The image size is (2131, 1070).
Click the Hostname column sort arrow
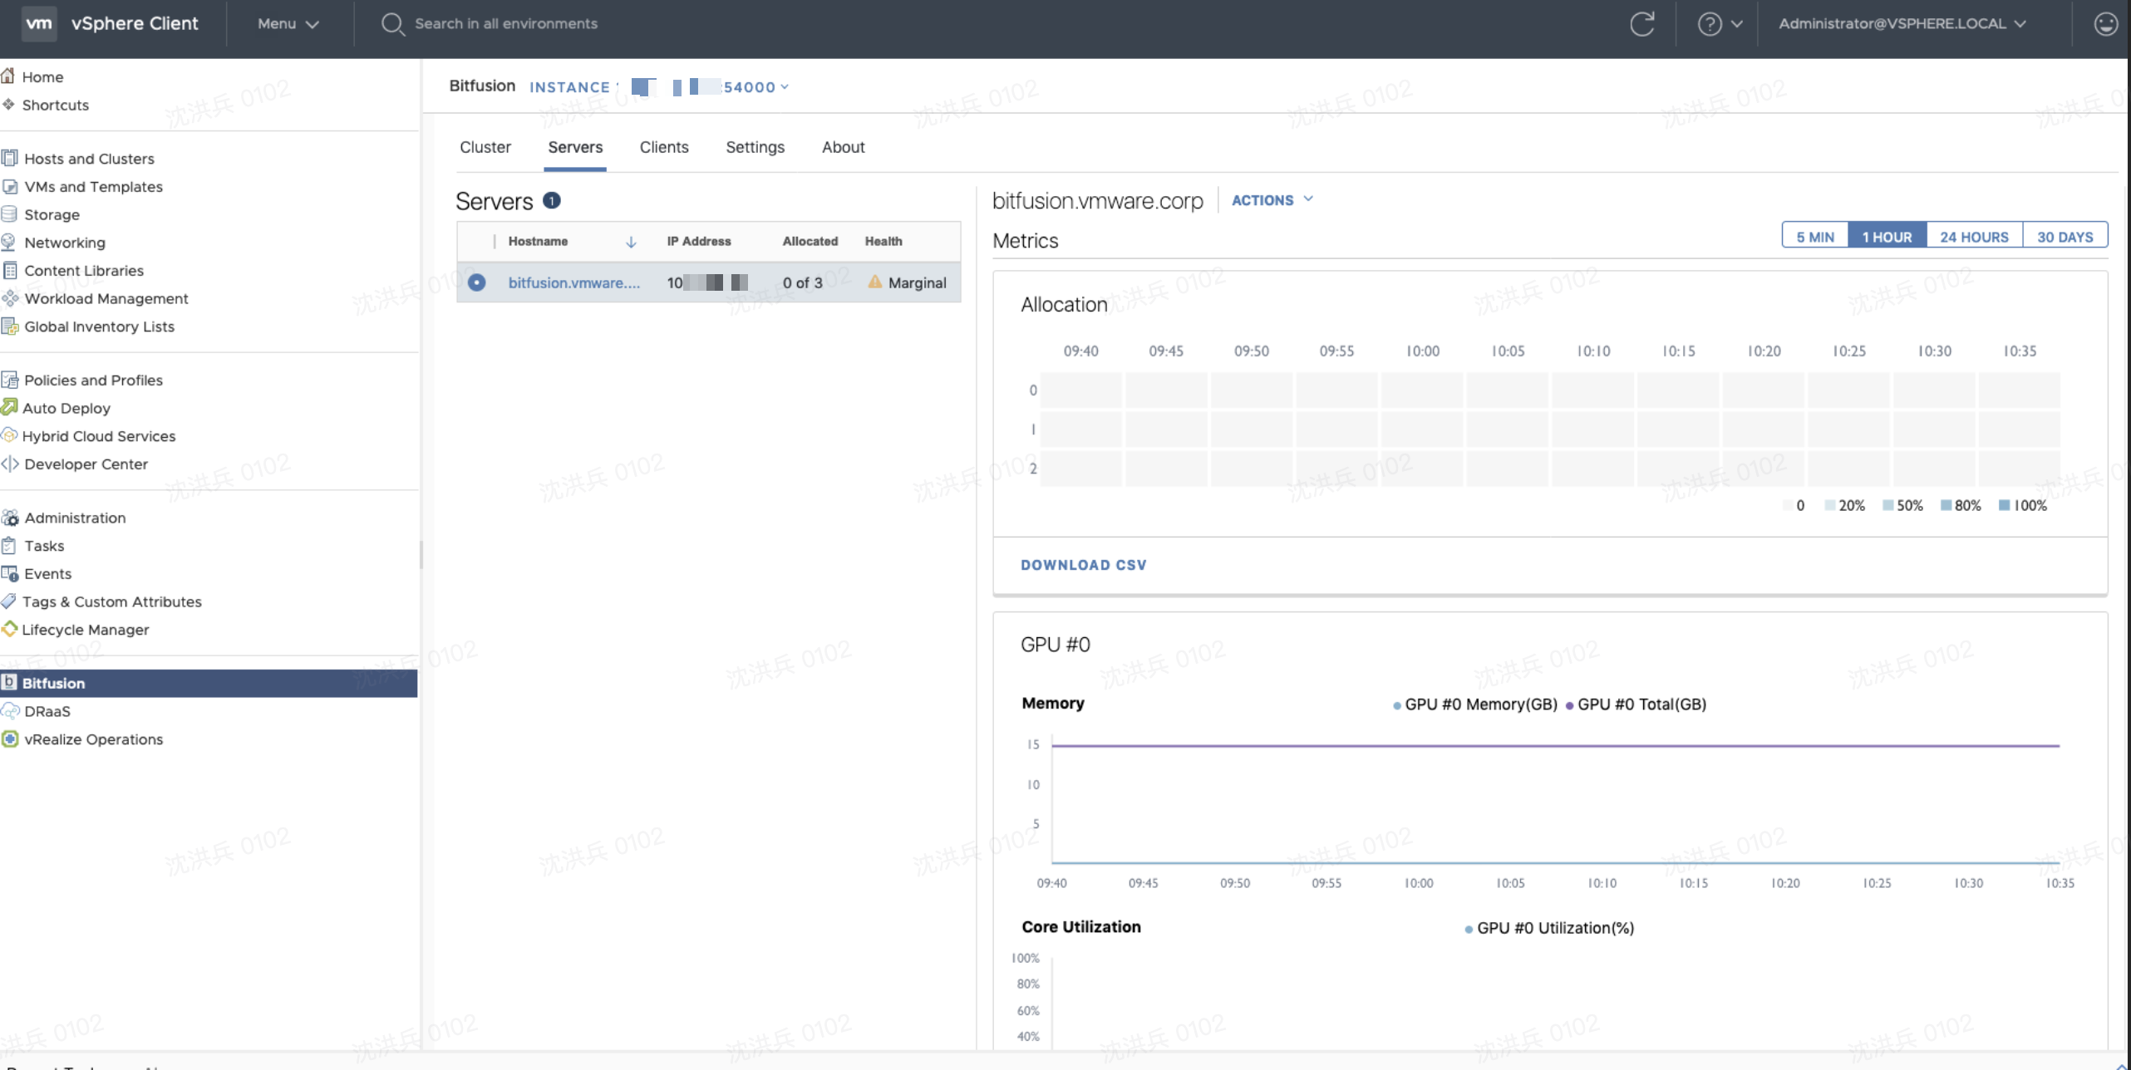631,242
